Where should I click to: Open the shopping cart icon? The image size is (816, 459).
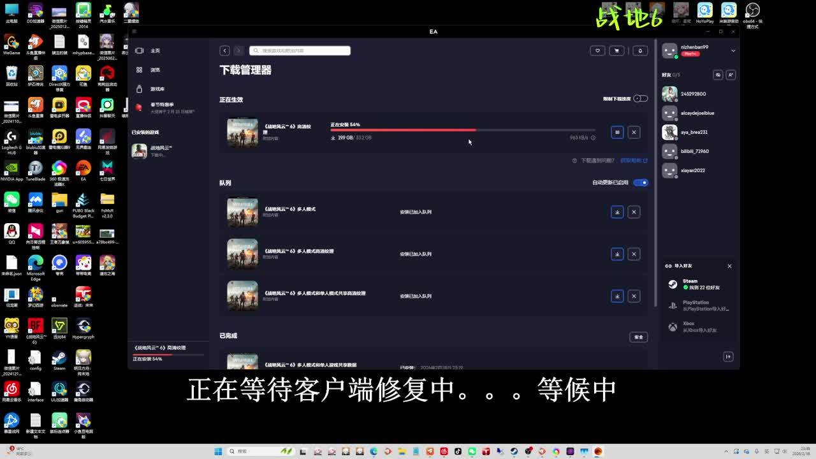[616, 51]
